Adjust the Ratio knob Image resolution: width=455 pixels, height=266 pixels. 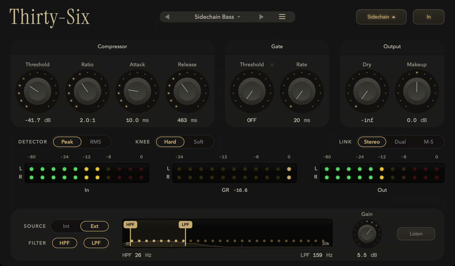[x=87, y=92]
